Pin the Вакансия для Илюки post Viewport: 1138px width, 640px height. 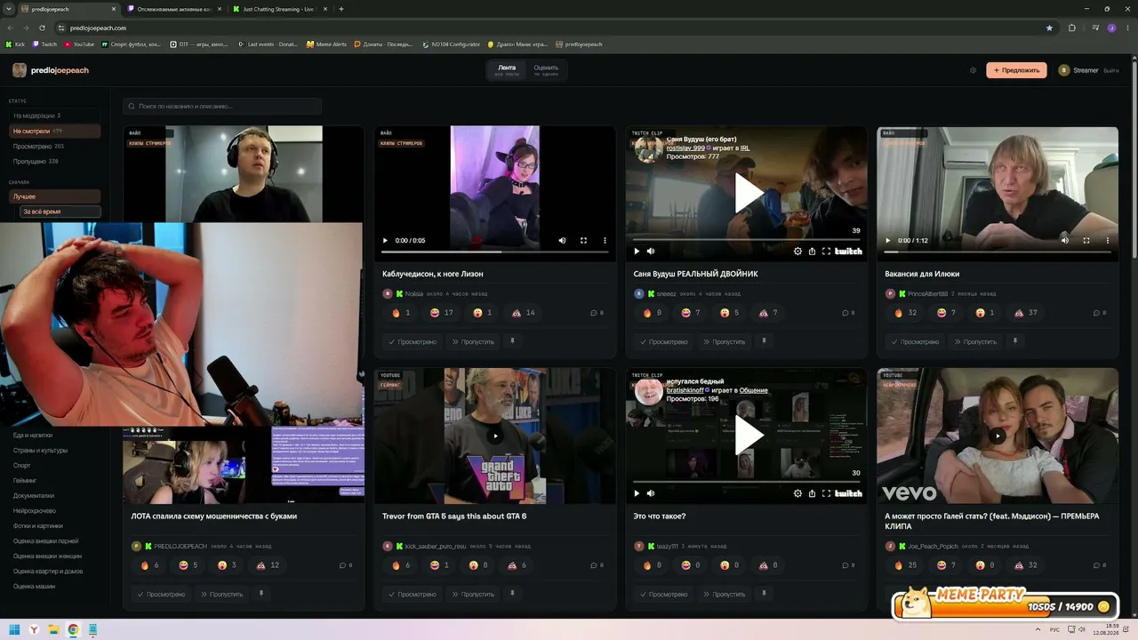[1014, 340]
